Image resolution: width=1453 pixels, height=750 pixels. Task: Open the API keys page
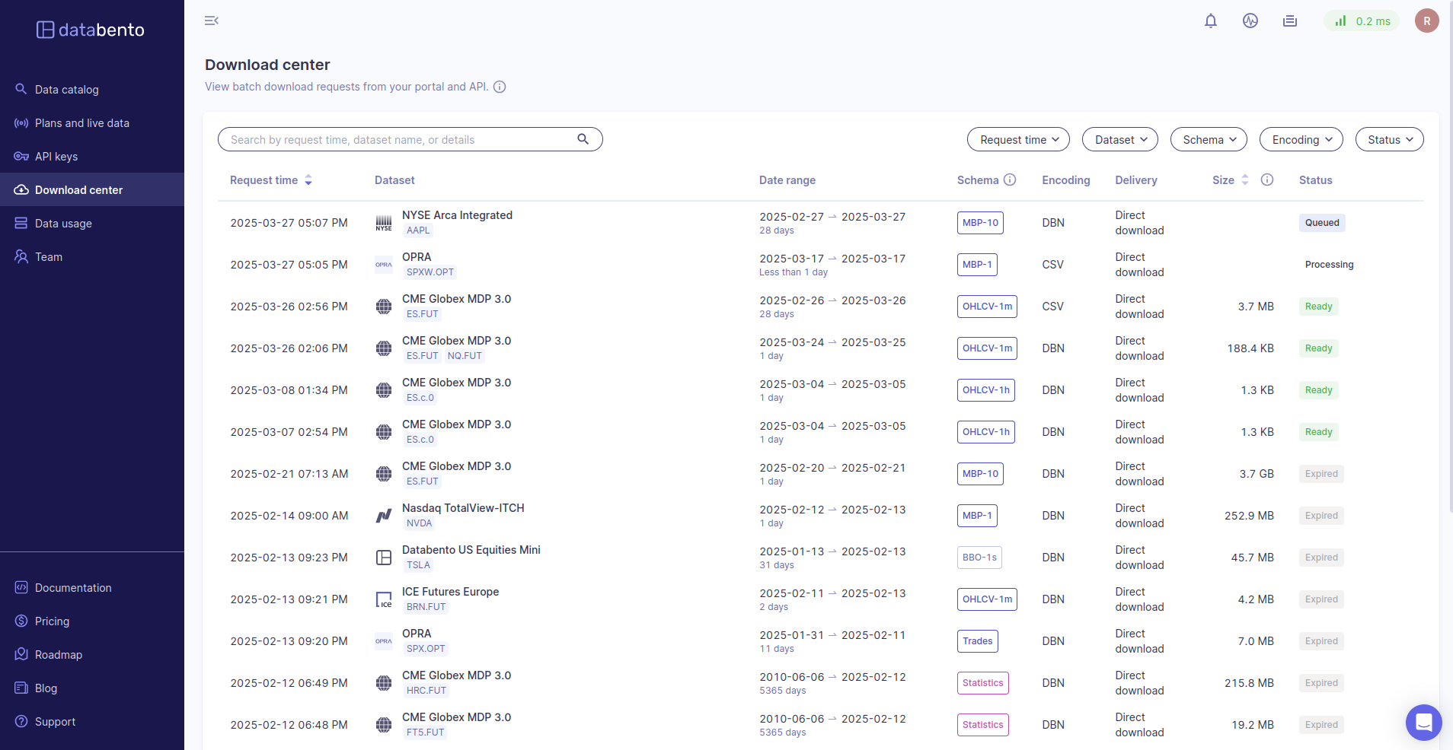tap(56, 157)
